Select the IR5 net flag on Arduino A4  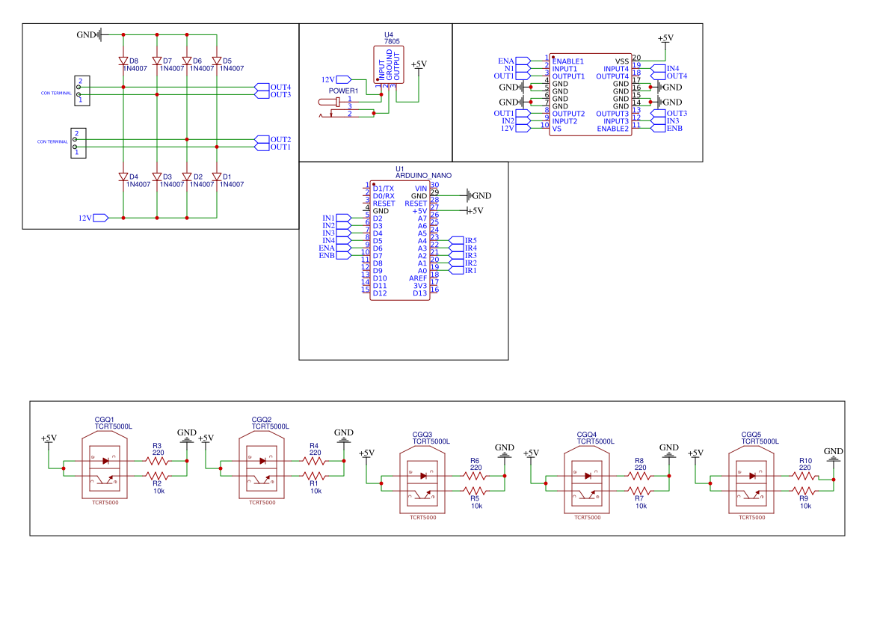[x=463, y=240]
